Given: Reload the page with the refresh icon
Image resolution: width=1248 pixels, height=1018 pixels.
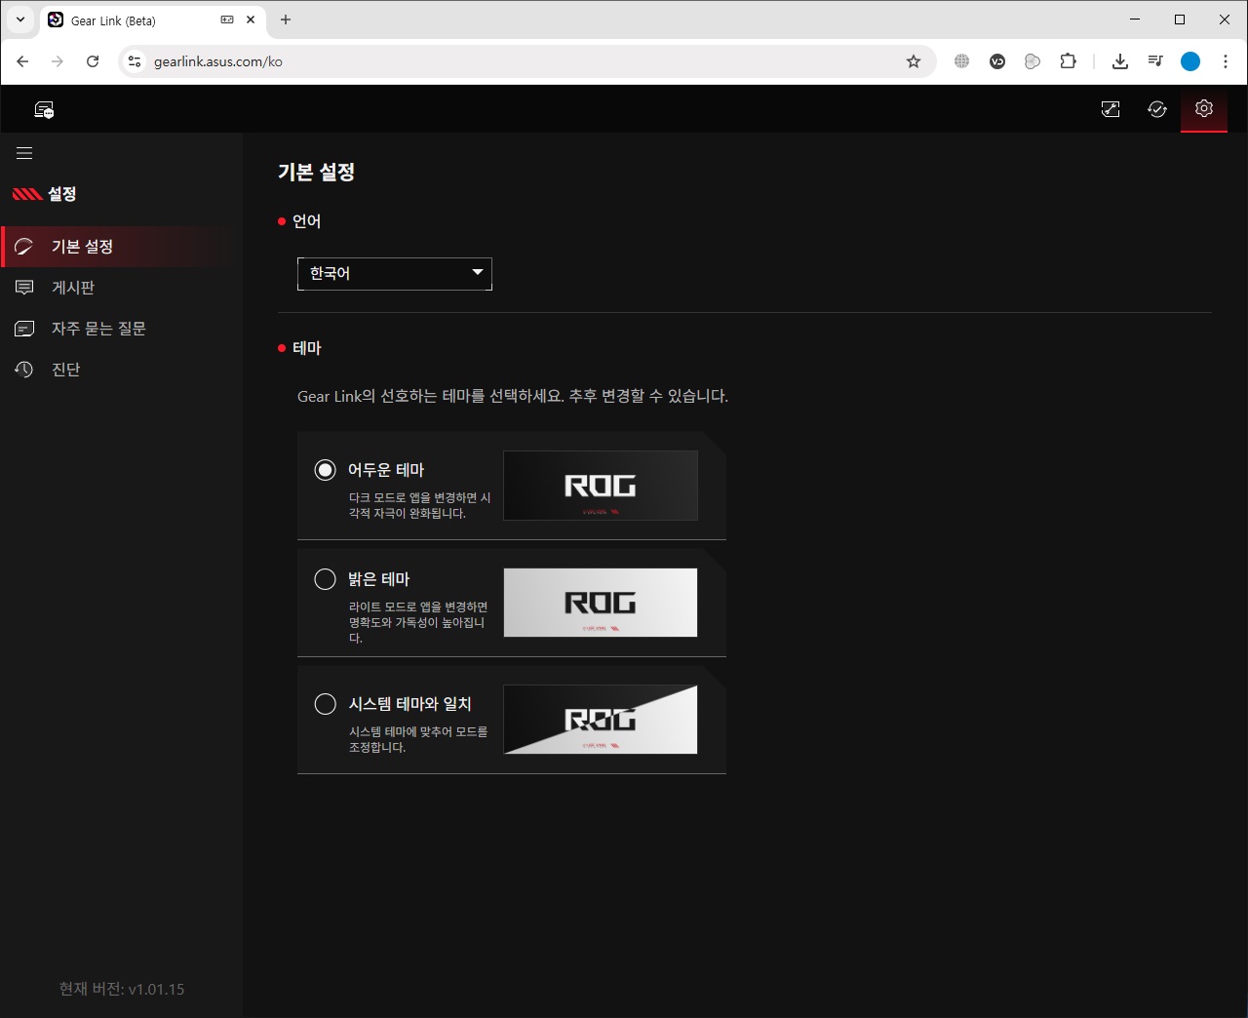Looking at the screenshot, I should (93, 61).
